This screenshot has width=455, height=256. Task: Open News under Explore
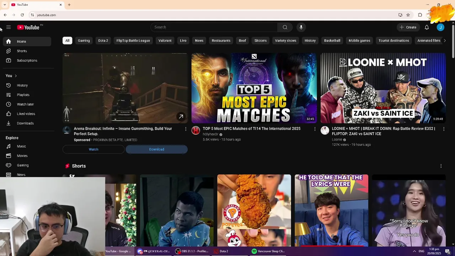coord(27,175)
